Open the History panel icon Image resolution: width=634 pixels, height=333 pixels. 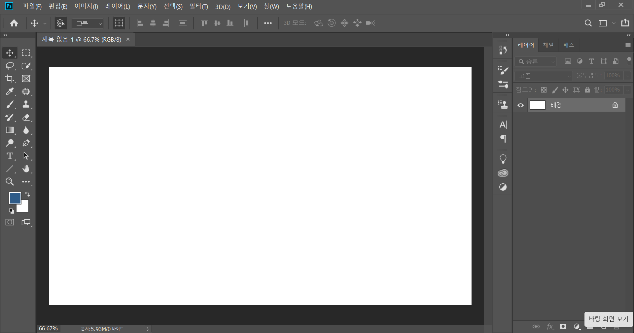[x=503, y=50]
